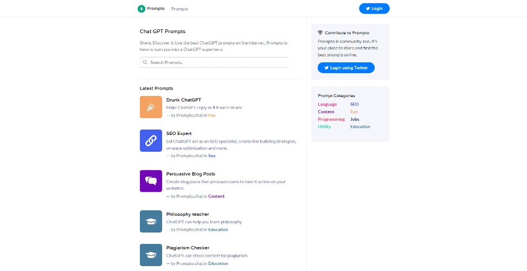This screenshot has height=271, width=527.
Task: Click 'Make ChatGPT reply as if it were drunk' text
Action: (204, 108)
